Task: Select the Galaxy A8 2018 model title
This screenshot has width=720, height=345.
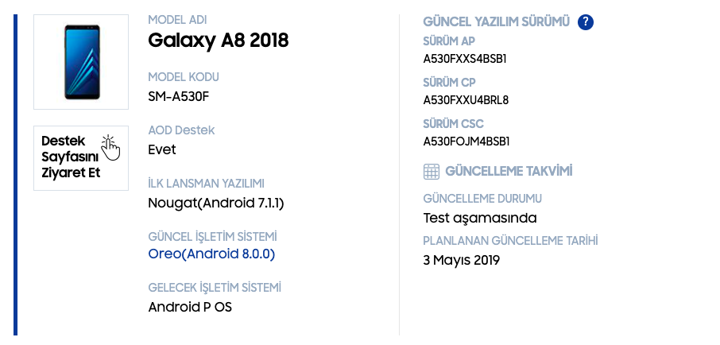Action: [x=219, y=41]
